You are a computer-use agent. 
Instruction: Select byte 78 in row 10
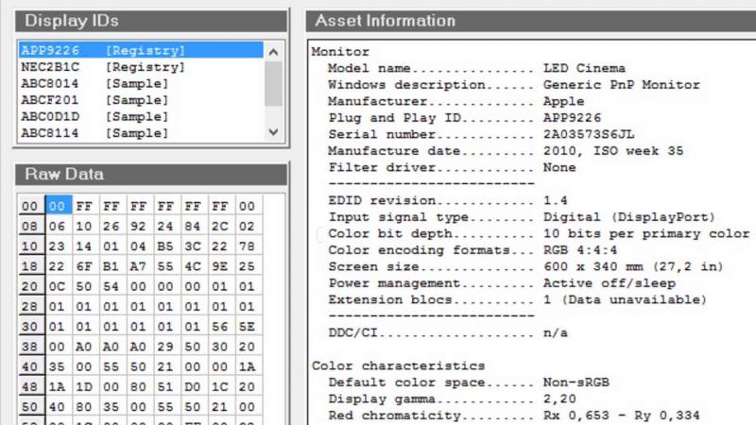click(x=247, y=246)
